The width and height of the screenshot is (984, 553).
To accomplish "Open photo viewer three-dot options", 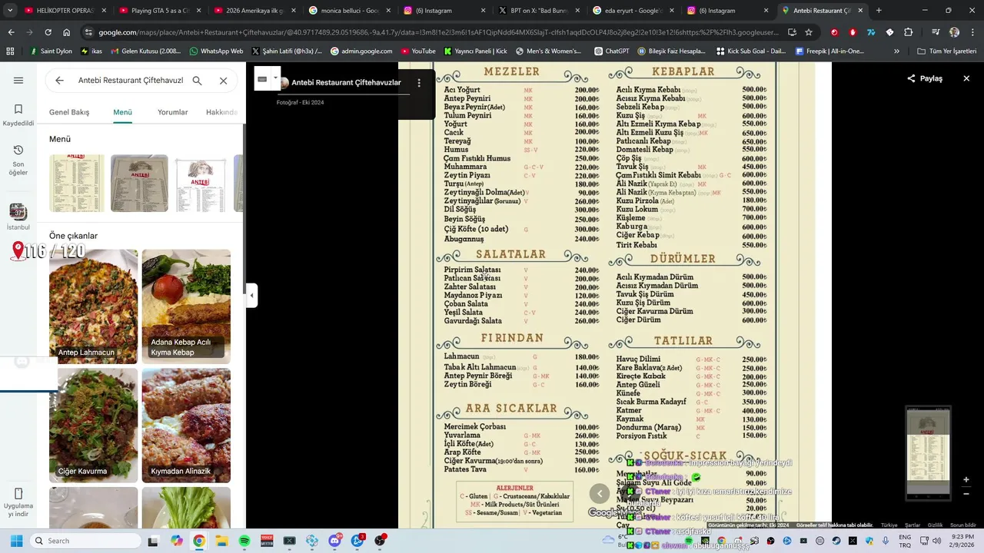I will click(419, 83).
